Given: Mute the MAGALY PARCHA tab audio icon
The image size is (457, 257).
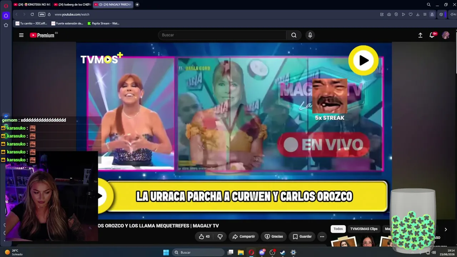Looking at the screenshot, I should click(x=100, y=5).
